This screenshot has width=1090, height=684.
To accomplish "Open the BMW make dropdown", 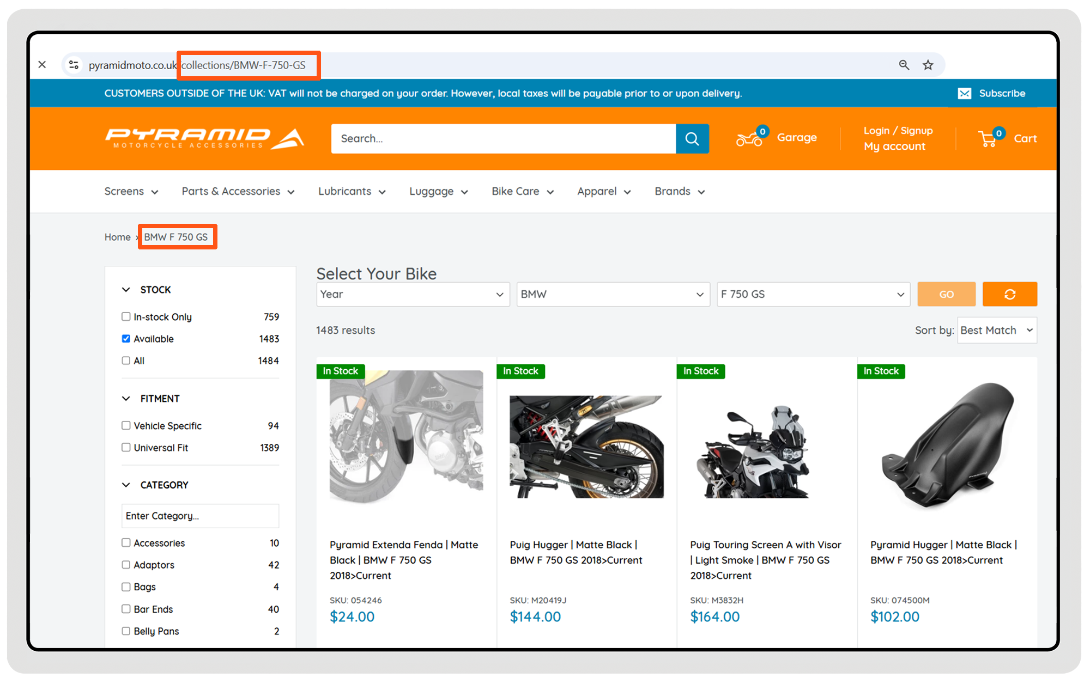I will click(613, 294).
